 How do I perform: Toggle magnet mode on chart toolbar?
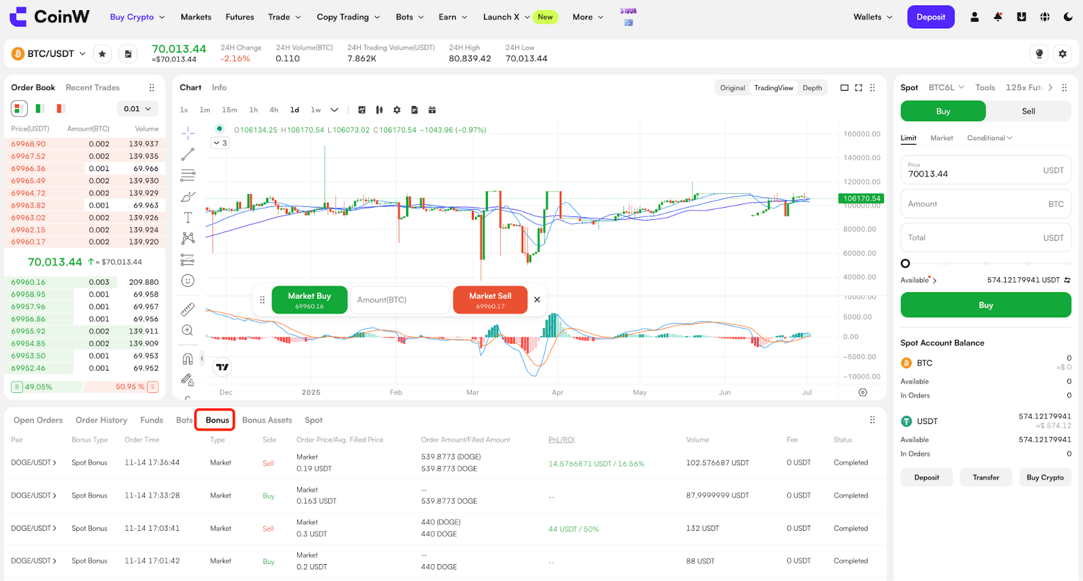point(187,358)
